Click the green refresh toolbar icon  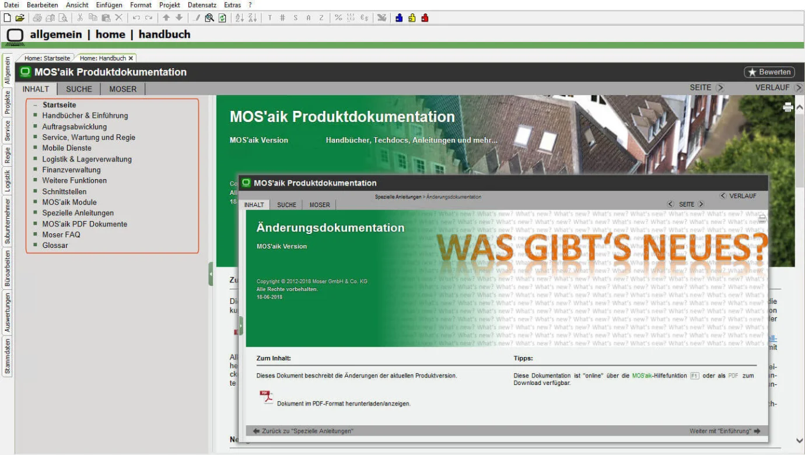pyautogui.click(x=222, y=18)
